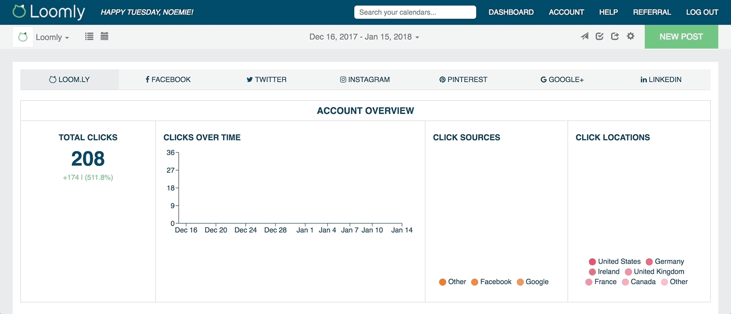Image resolution: width=731 pixels, height=314 pixels.
Task: Switch to the FACEBOOK analytics tab
Action: 168,80
